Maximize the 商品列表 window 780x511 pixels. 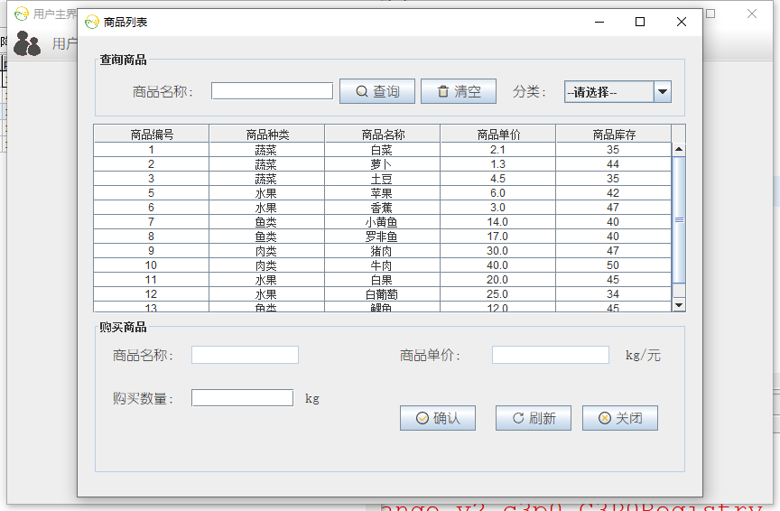point(640,22)
